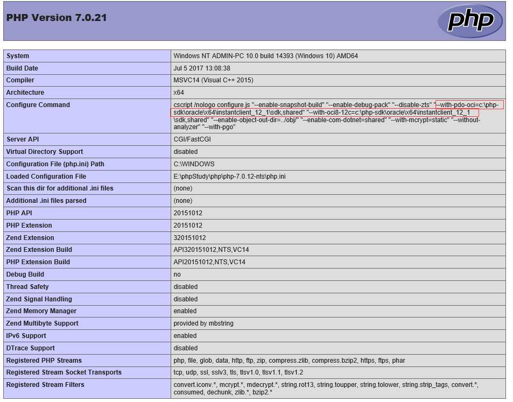Click the 'API320151012,NTS,VC14' value
This screenshot has width=513, height=402.
click(x=211, y=250)
